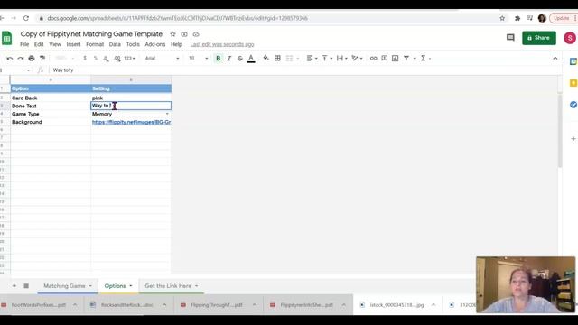Viewport: 578px width, 325px height.
Task: Toggle italic formatting
Action: pos(228,58)
